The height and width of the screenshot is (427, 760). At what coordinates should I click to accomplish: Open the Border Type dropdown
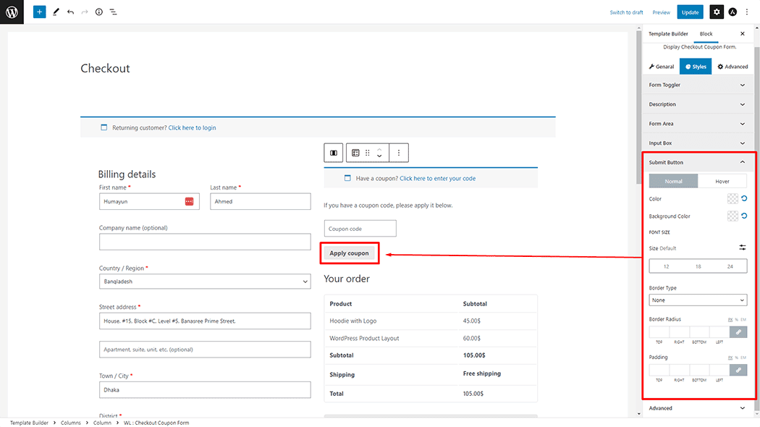tap(698, 300)
